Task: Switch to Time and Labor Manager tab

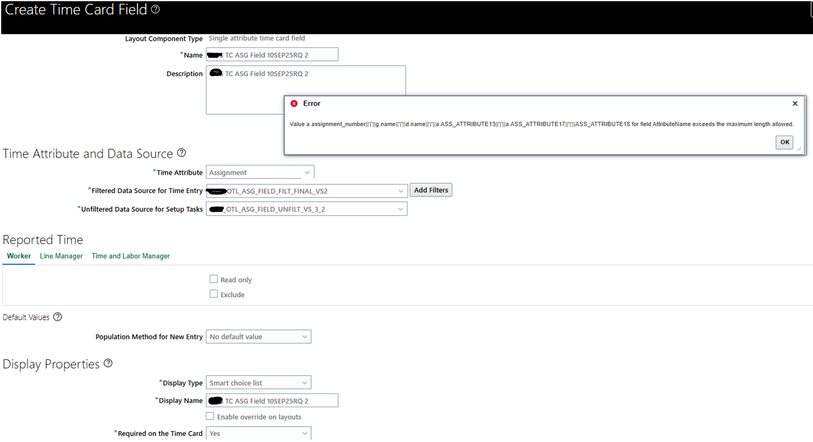Action: click(131, 256)
